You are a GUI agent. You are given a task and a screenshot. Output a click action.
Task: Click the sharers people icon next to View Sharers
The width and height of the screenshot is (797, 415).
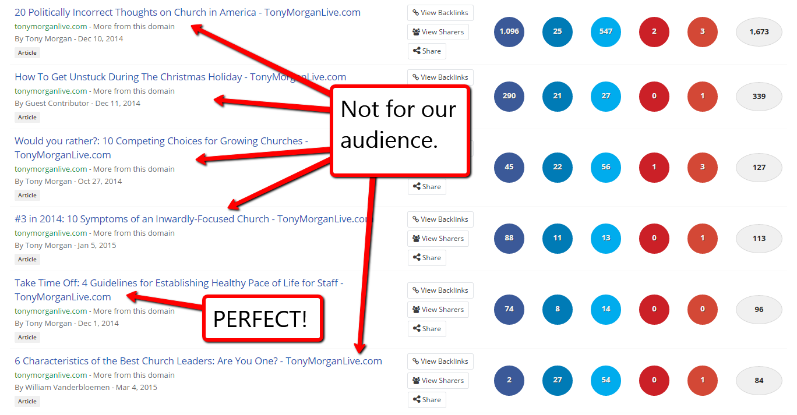click(x=417, y=31)
